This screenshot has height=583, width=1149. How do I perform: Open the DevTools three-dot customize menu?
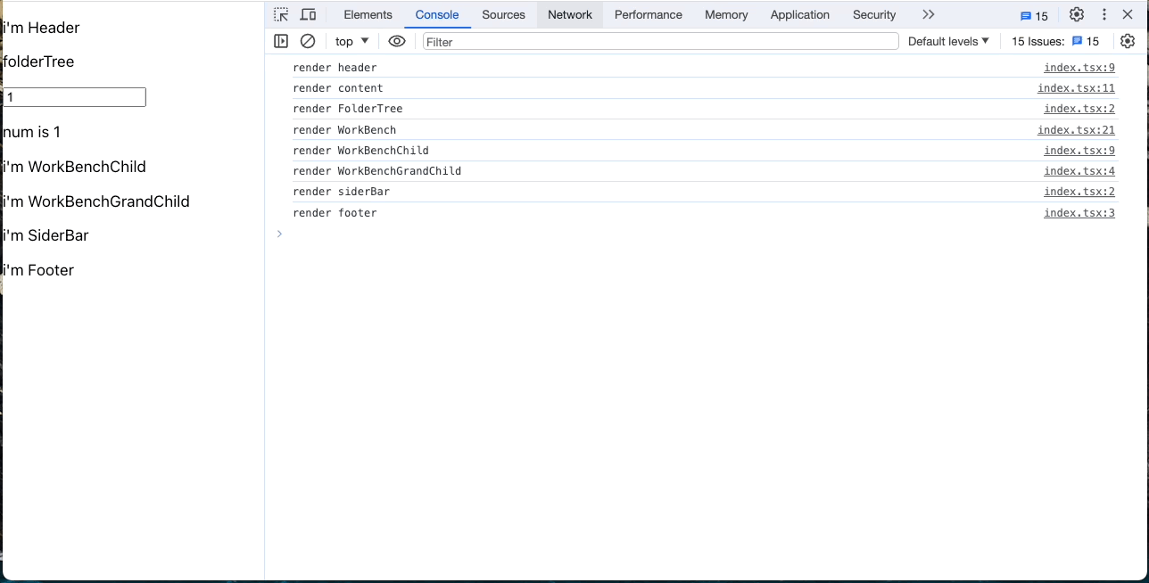pos(1104,14)
